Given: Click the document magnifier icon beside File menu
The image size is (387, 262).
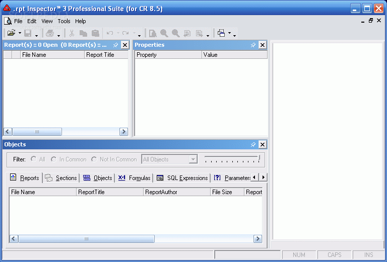Looking at the screenshot, I should click(x=8, y=21).
